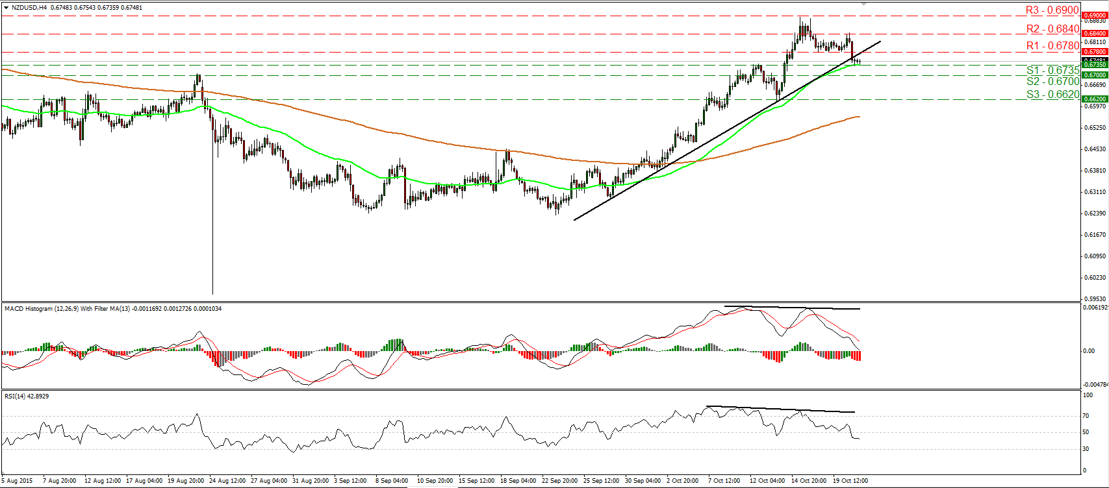Click the S3 - 0.6620 support label
This screenshot has width=1109, height=488.
coord(1052,94)
